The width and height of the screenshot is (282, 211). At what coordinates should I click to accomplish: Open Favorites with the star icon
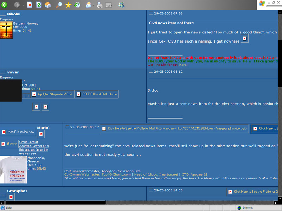pos(68,5)
